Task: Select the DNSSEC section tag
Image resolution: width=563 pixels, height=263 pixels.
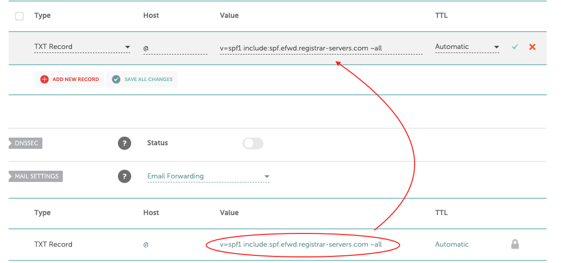Action: [26, 143]
